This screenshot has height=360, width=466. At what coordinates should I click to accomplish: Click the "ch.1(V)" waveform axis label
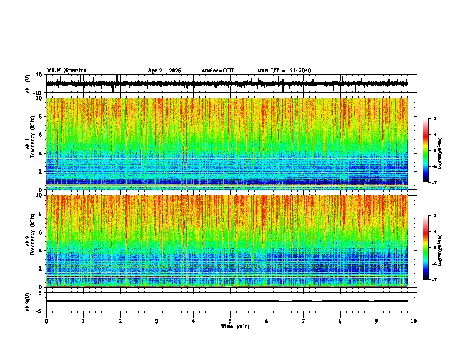coord(28,84)
